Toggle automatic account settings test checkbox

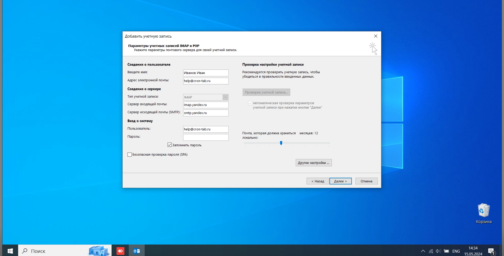(250, 103)
